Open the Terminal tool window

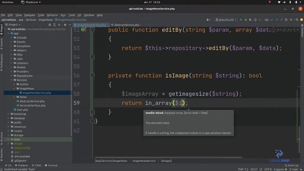(x=51, y=165)
